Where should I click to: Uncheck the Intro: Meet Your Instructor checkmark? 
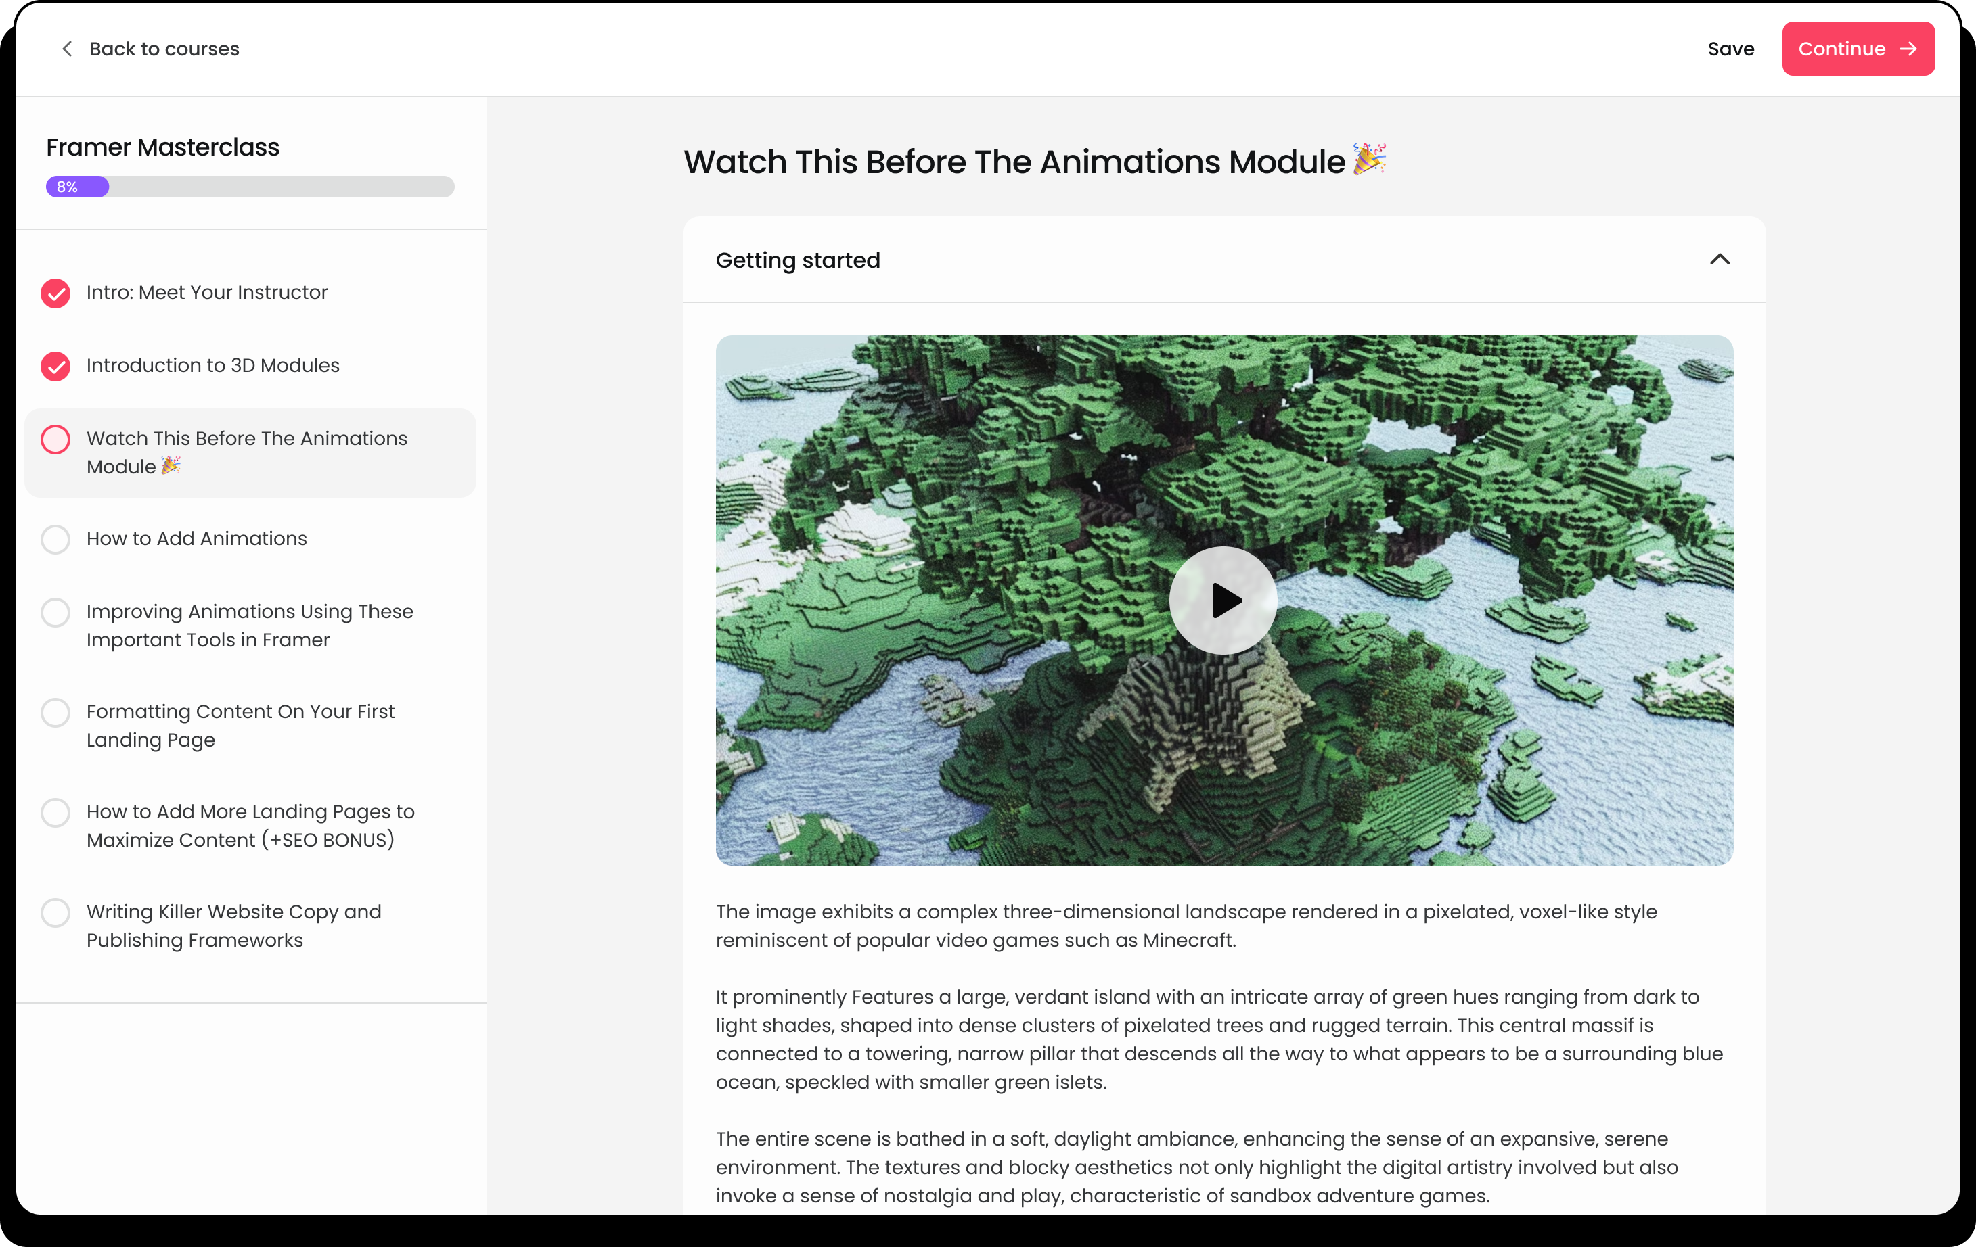[x=55, y=293]
